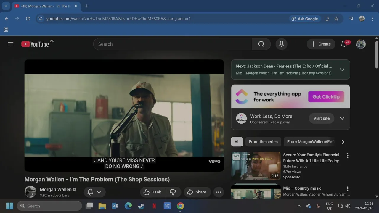Share the Morgan Wallen video
This screenshot has width=379, height=213.
click(197, 192)
